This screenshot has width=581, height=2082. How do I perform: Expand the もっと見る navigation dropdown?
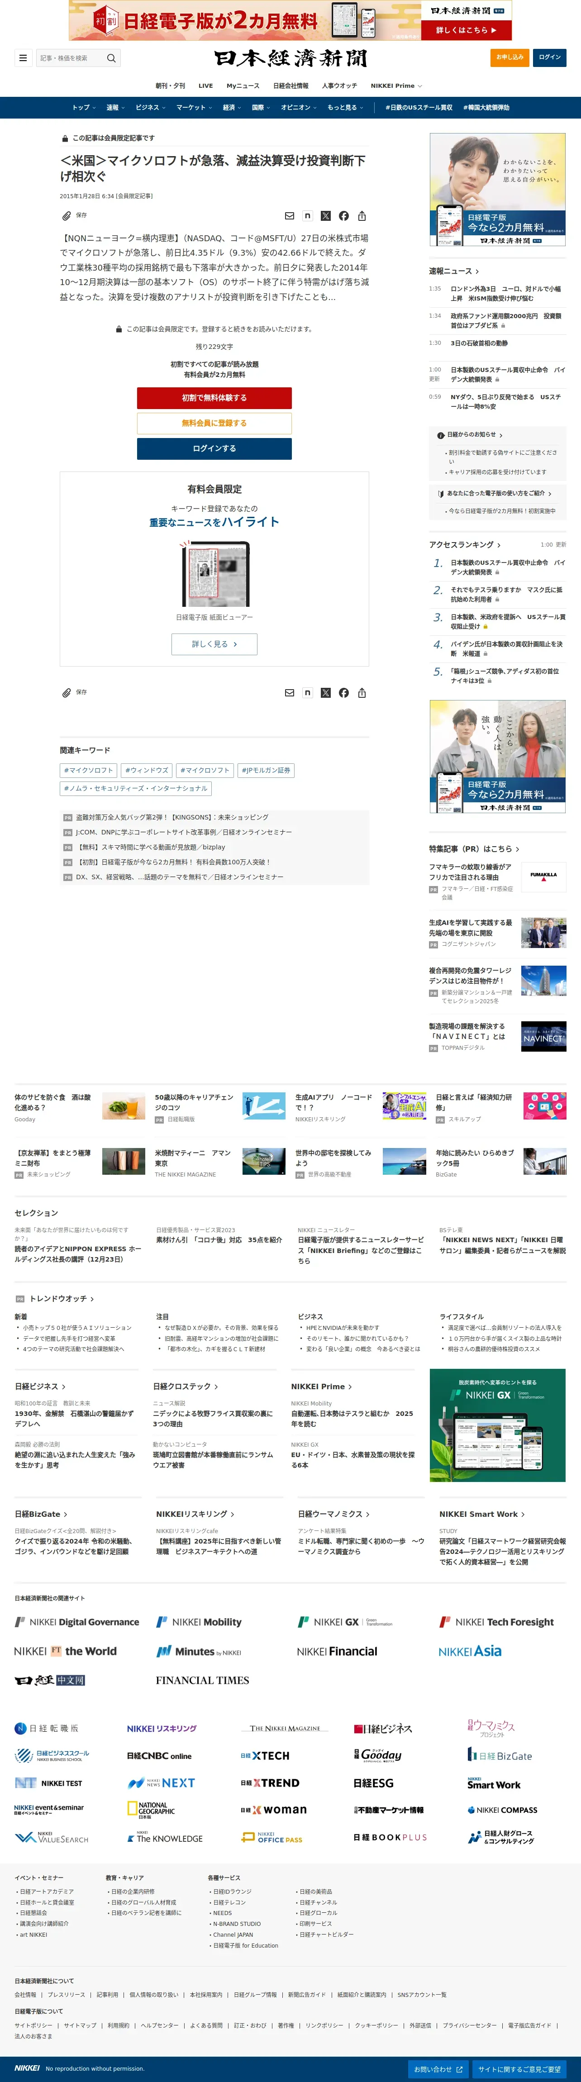click(x=345, y=108)
